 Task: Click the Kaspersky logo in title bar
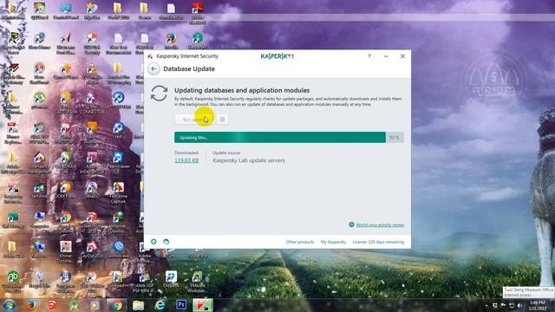coord(277,55)
